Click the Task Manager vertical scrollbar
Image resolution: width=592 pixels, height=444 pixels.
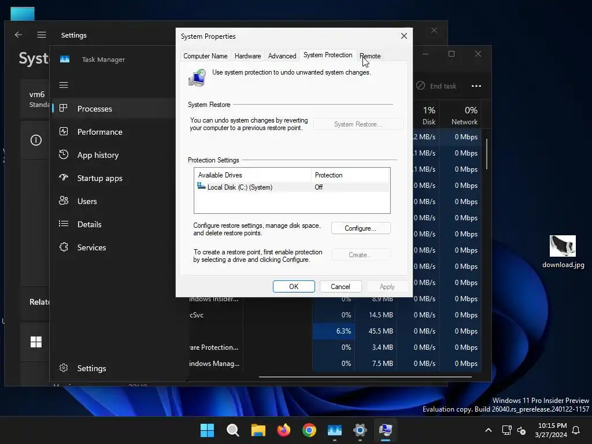[x=487, y=154]
